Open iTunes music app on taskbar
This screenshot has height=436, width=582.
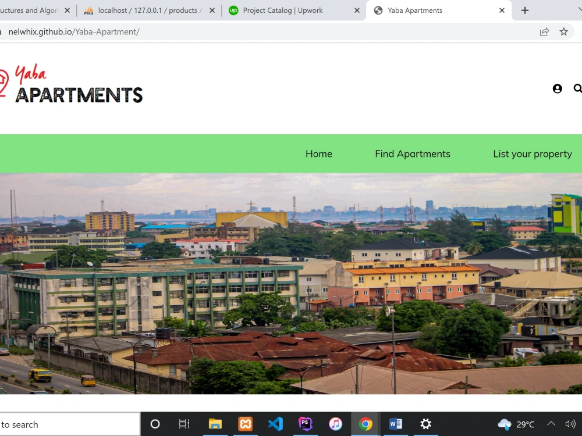pos(336,424)
